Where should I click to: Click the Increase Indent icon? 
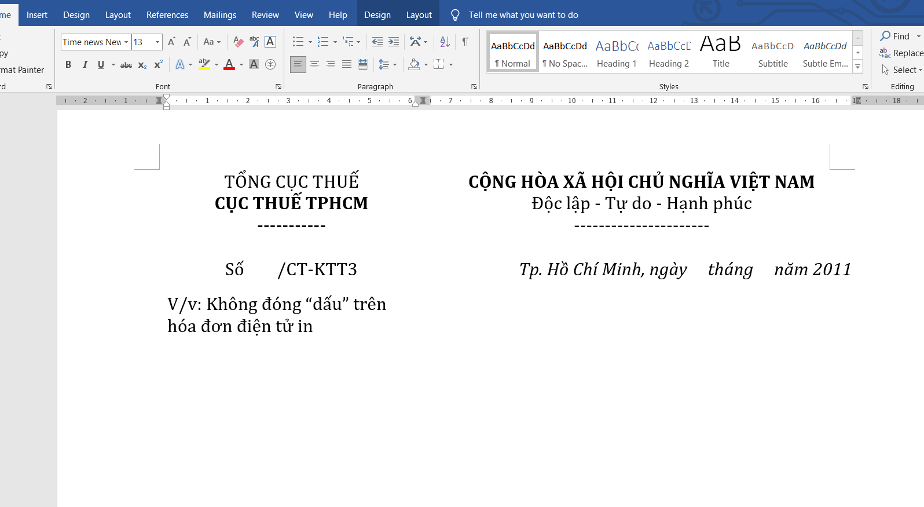click(x=394, y=42)
